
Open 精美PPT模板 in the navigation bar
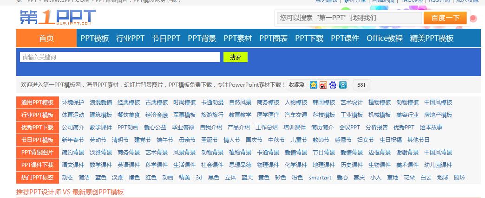click(x=432, y=38)
